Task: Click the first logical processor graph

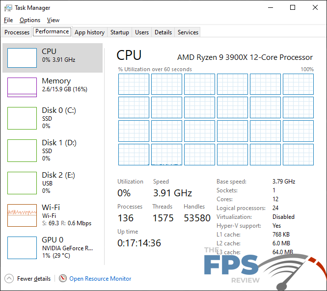Action: [134, 84]
